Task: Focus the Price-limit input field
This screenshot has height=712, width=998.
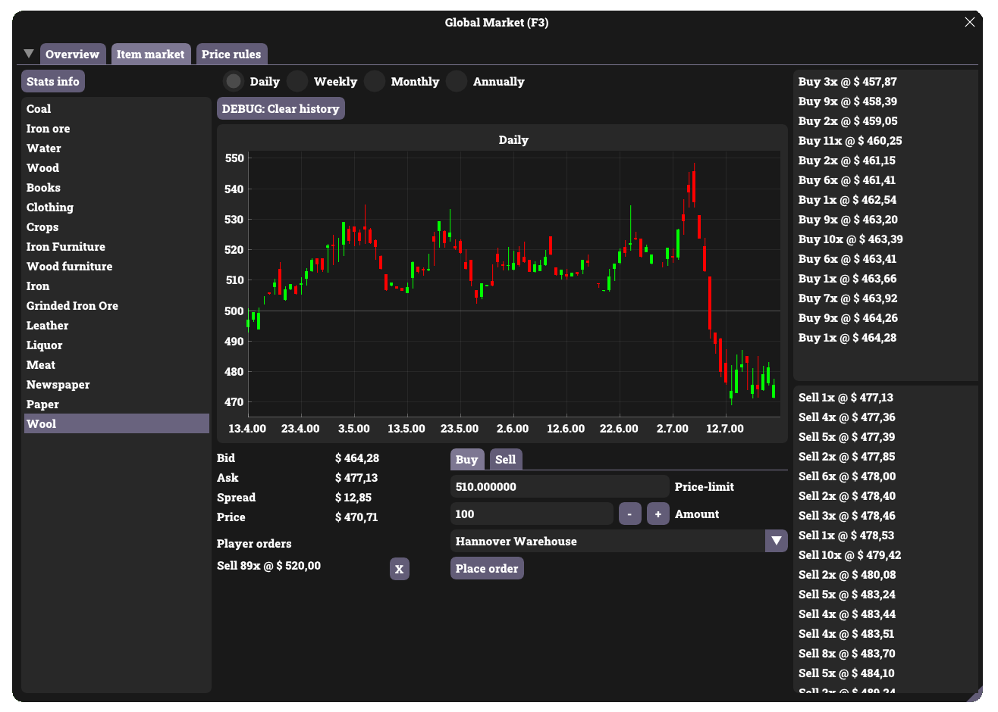Action: (559, 486)
